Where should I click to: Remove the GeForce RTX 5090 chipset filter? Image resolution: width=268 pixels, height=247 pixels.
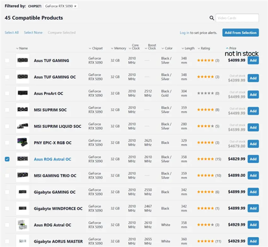(x=75, y=6)
